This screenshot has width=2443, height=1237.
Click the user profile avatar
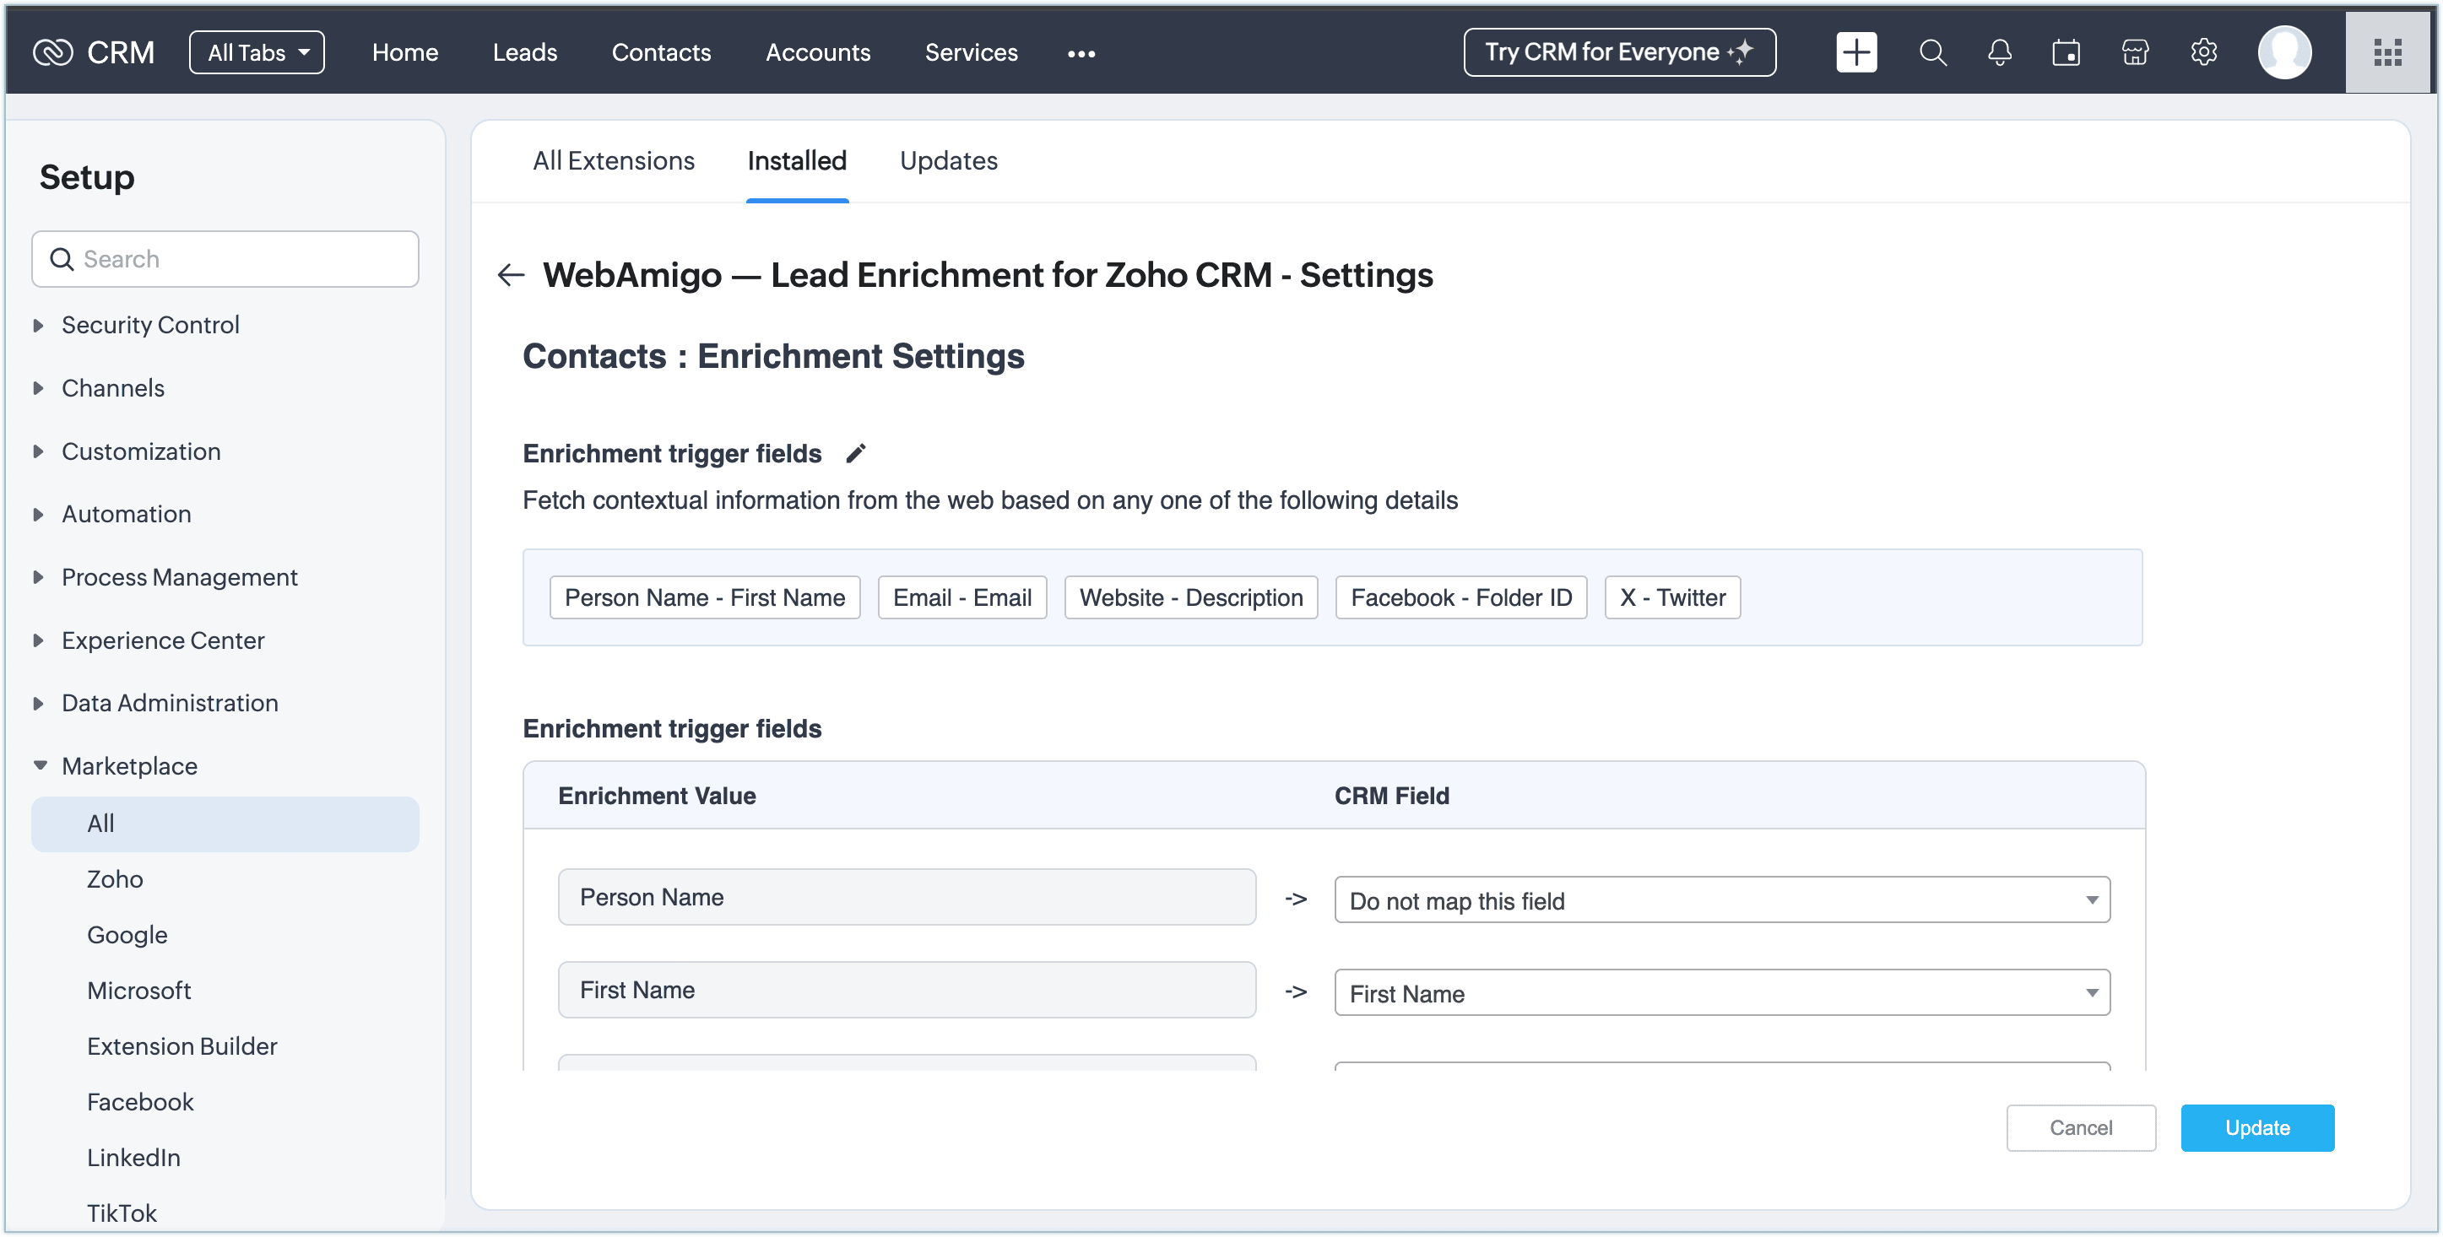[2283, 53]
